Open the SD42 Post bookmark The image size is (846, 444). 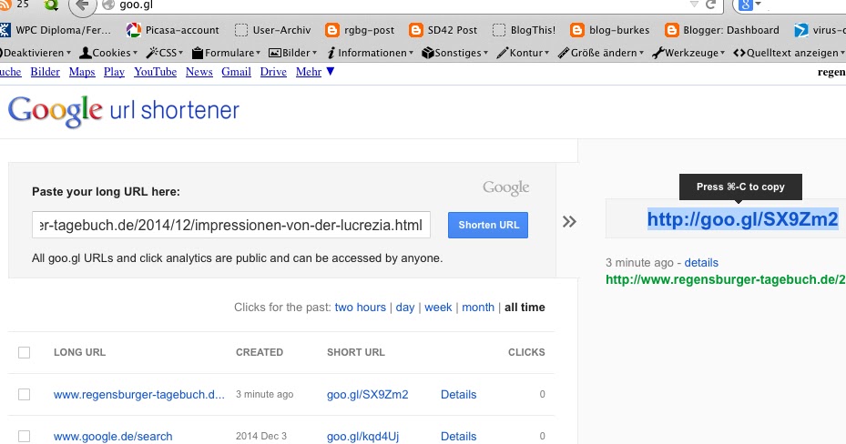tap(443, 30)
